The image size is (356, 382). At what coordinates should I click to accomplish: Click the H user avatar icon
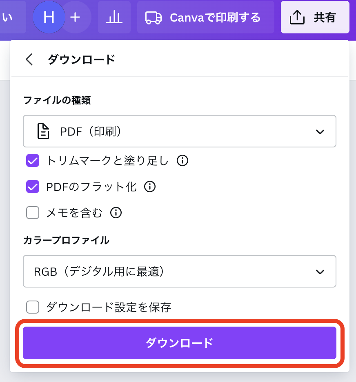click(x=49, y=17)
